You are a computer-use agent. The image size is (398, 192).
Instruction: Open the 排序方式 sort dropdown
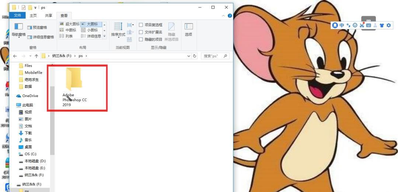tap(118, 30)
